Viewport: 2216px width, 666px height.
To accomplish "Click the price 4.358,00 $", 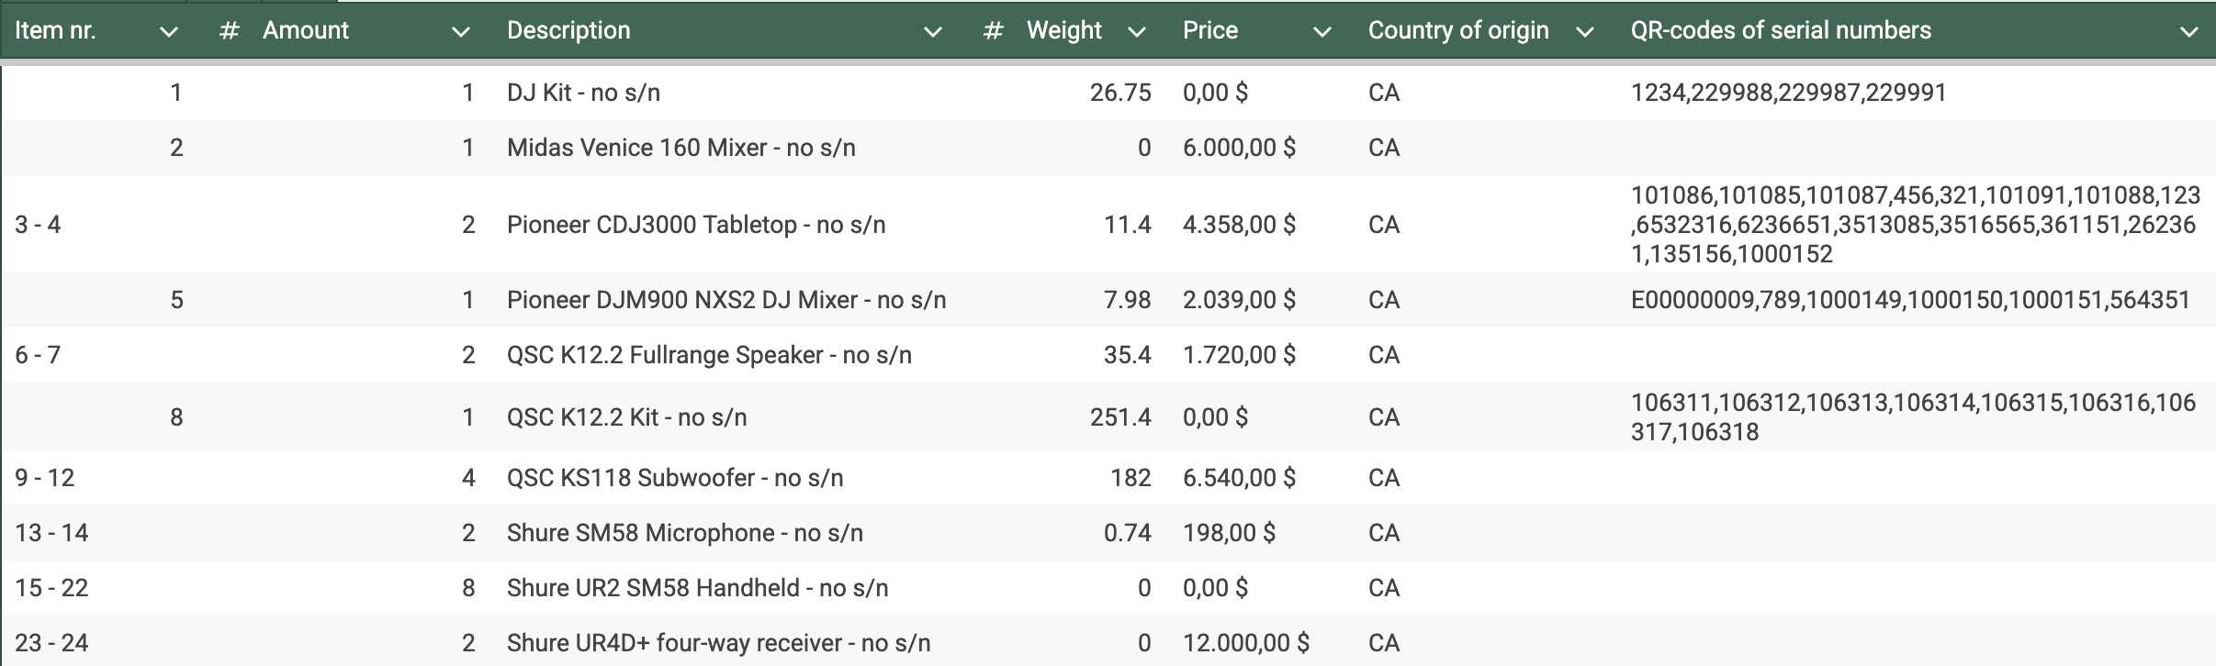I will (1239, 225).
